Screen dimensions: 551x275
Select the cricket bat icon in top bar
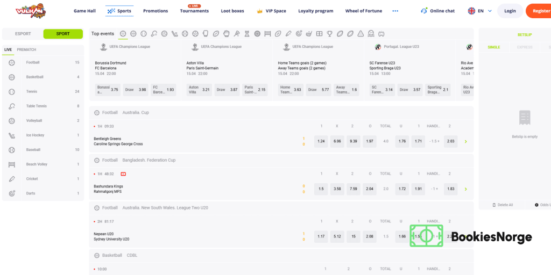click(x=288, y=34)
